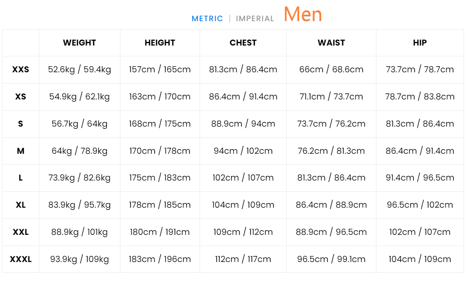Switch to the IMPERIAL units tab
The image size is (466, 282).
tap(255, 19)
